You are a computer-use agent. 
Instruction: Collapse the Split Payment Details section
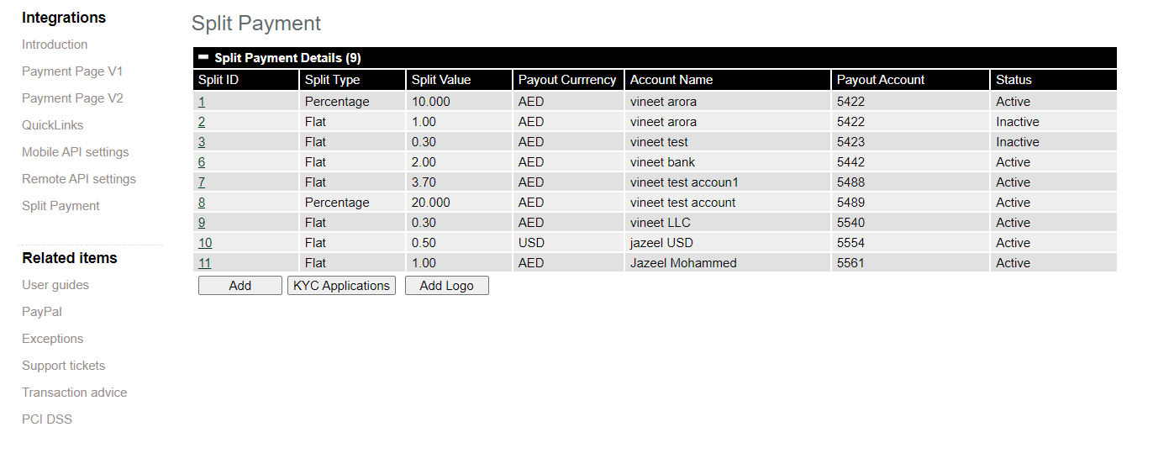point(203,58)
